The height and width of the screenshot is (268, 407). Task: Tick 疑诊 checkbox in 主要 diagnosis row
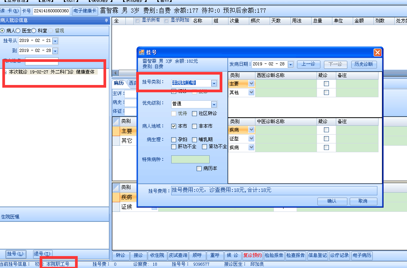[x=326, y=83]
